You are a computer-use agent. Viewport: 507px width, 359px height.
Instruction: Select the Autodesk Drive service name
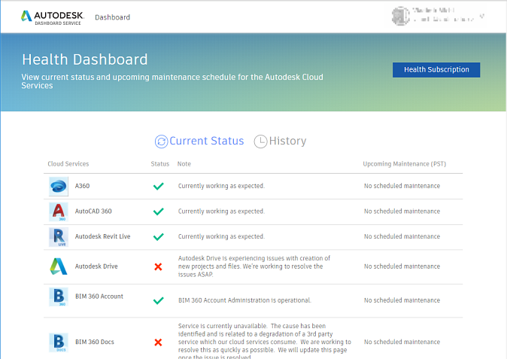coord(96,266)
